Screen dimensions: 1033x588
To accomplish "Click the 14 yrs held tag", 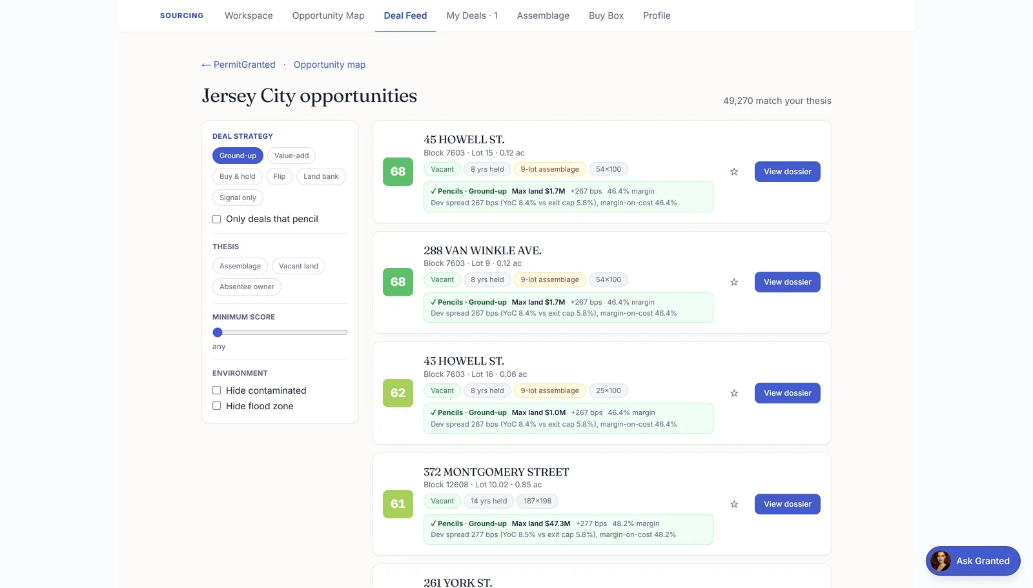I will (x=489, y=502).
